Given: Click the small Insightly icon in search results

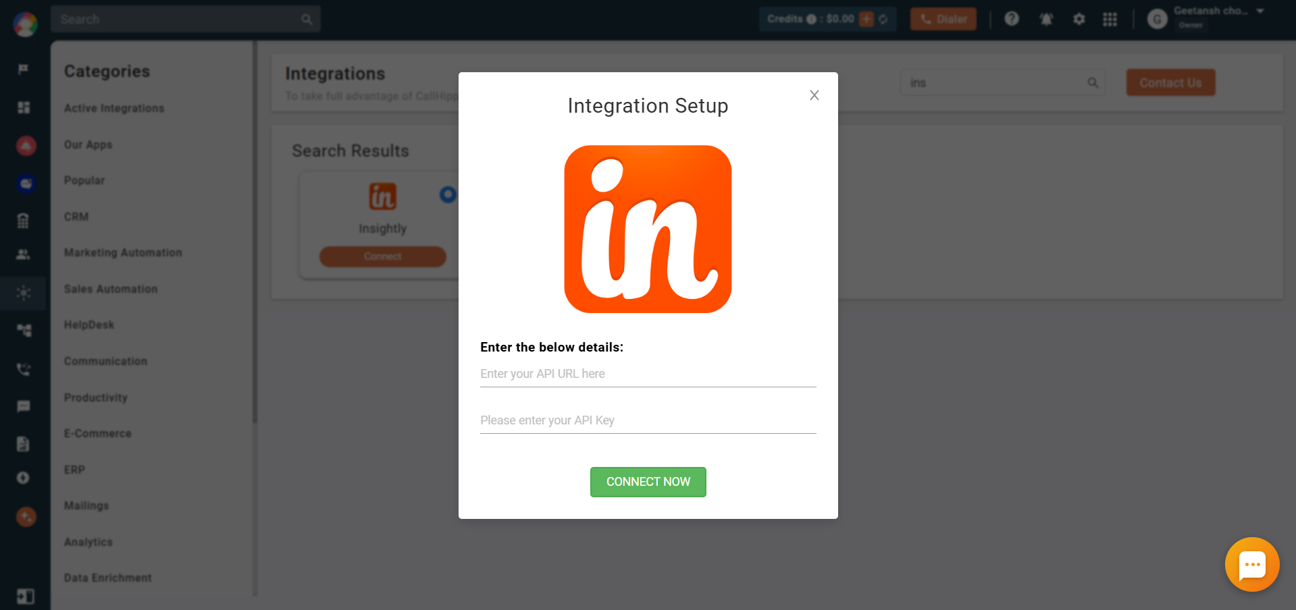Looking at the screenshot, I should point(382,196).
